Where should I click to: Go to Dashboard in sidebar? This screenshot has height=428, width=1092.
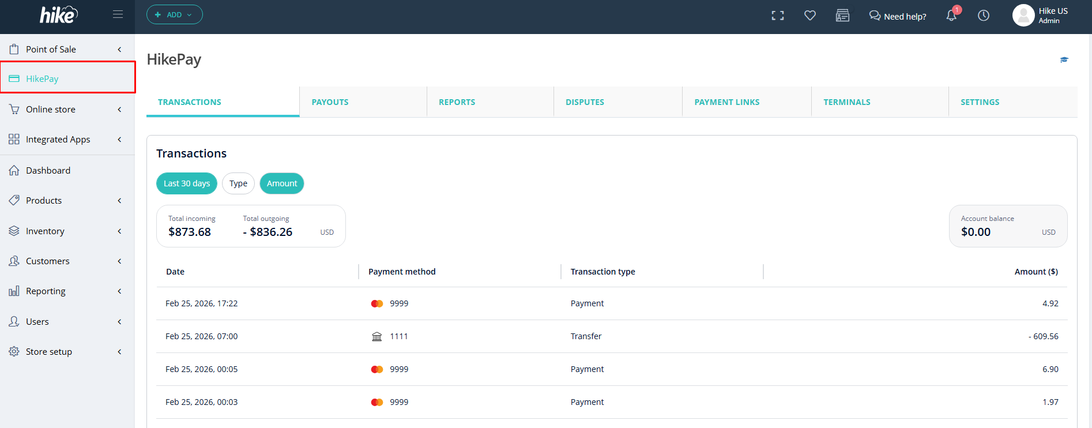pos(48,170)
